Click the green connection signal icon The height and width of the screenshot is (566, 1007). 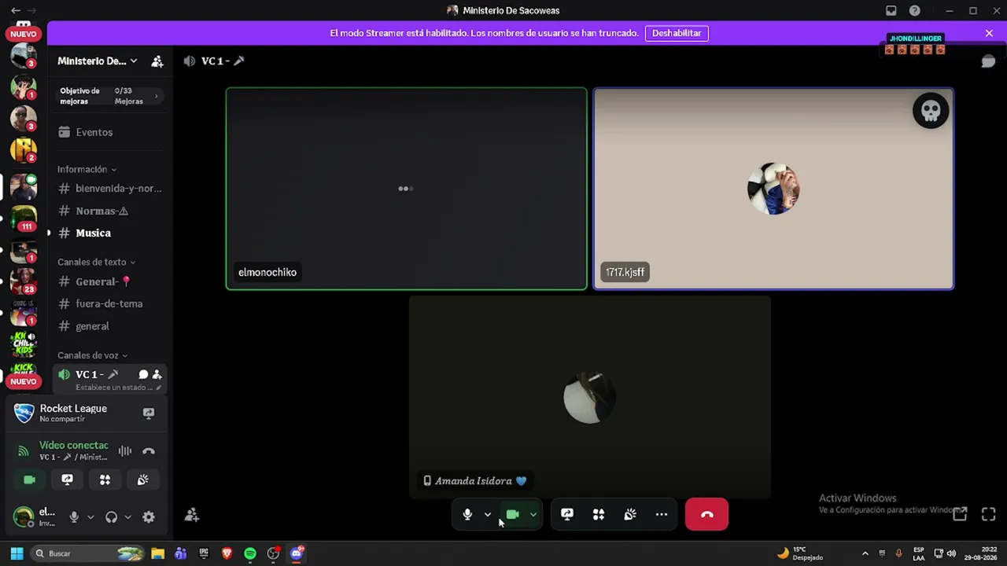point(24,451)
